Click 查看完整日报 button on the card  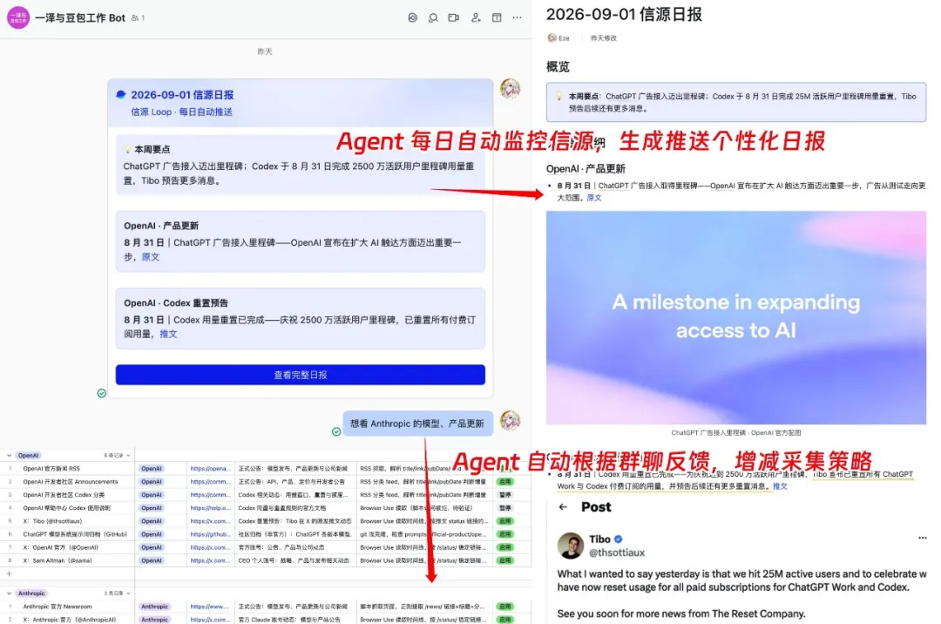[300, 375]
